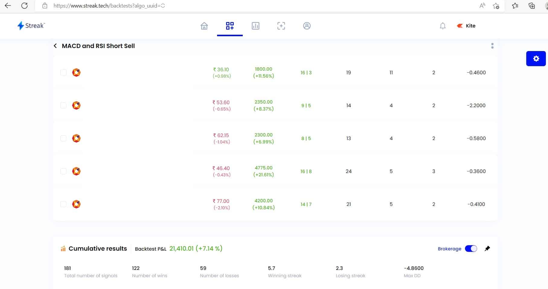Click the instrument logo on the ₹53.60 row

tap(76, 105)
